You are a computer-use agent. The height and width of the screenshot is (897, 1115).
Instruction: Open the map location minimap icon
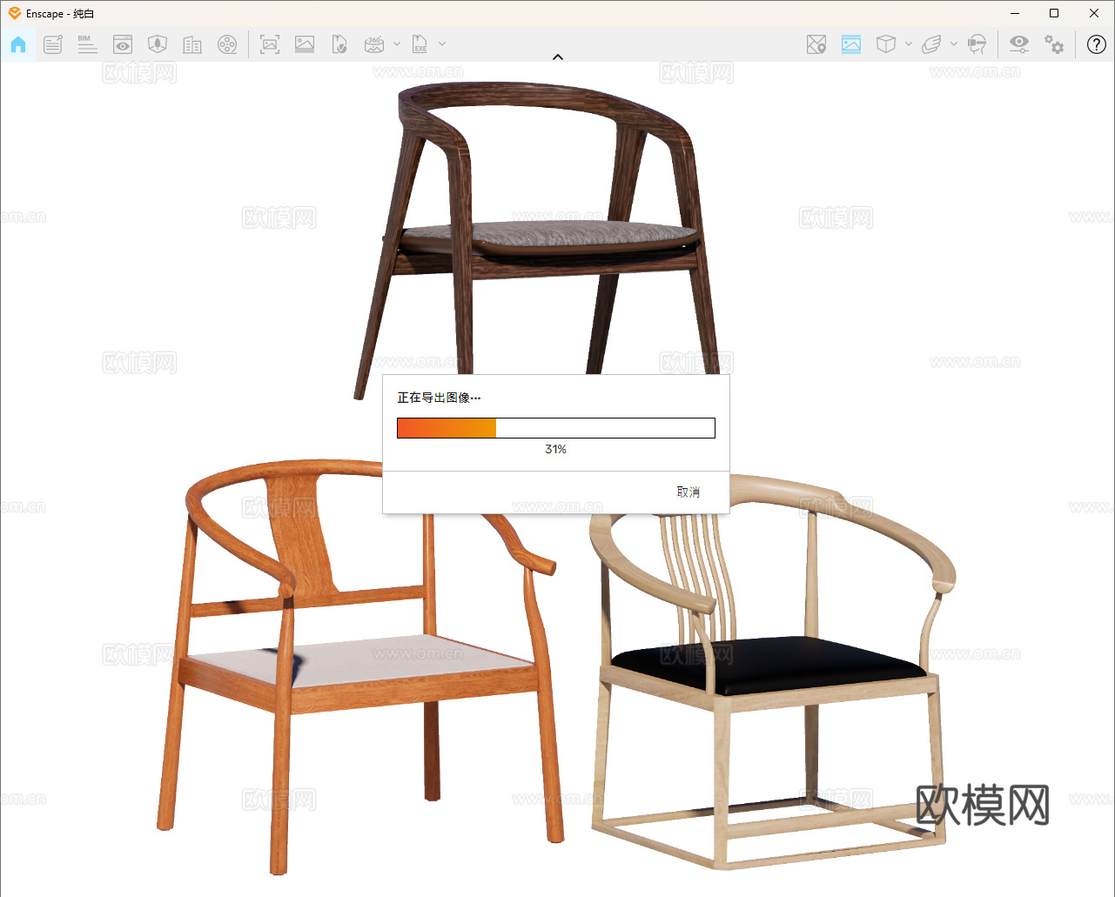(x=816, y=44)
